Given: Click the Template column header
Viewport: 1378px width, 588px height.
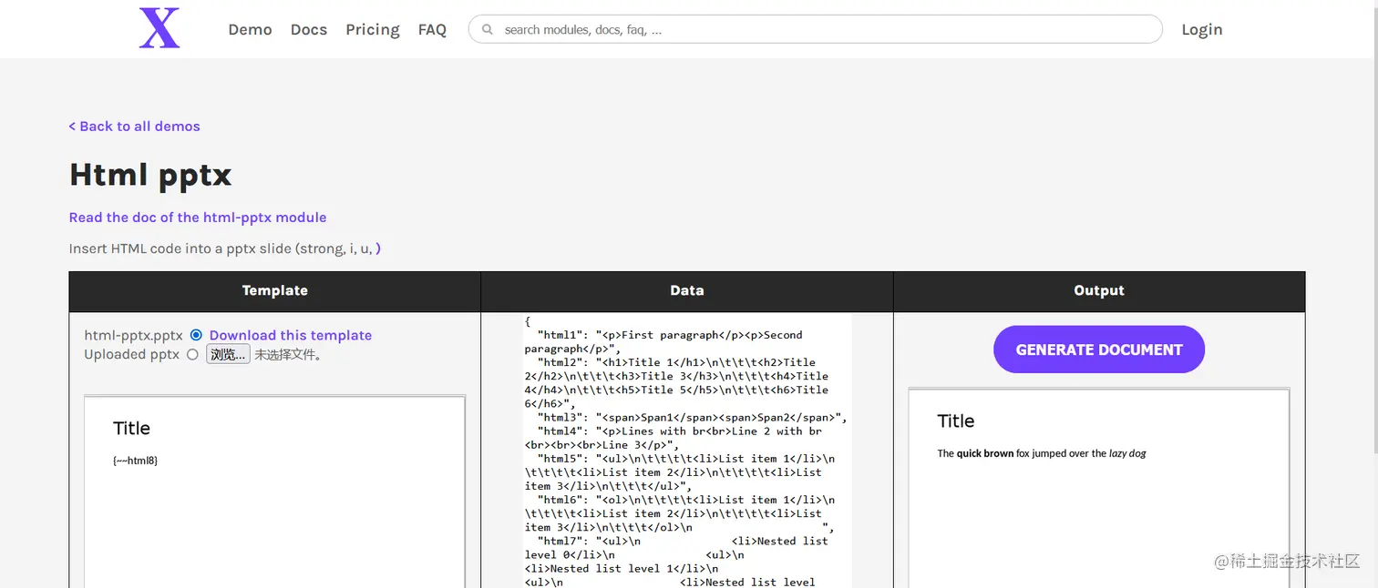Looking at the screenshot, I should point(275,291).
